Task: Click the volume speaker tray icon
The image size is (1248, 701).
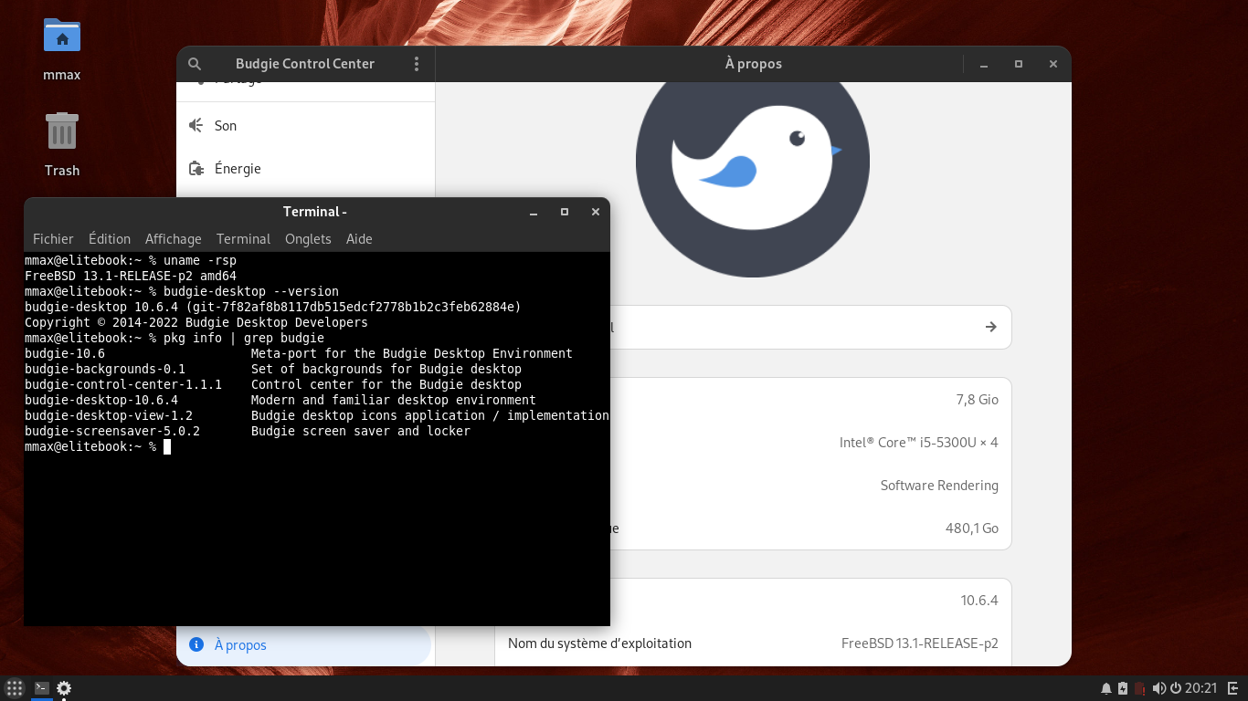Action: point(1159,688)
